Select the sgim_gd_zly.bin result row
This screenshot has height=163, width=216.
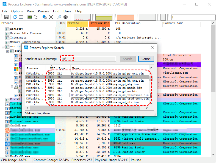tap(87, 102)
